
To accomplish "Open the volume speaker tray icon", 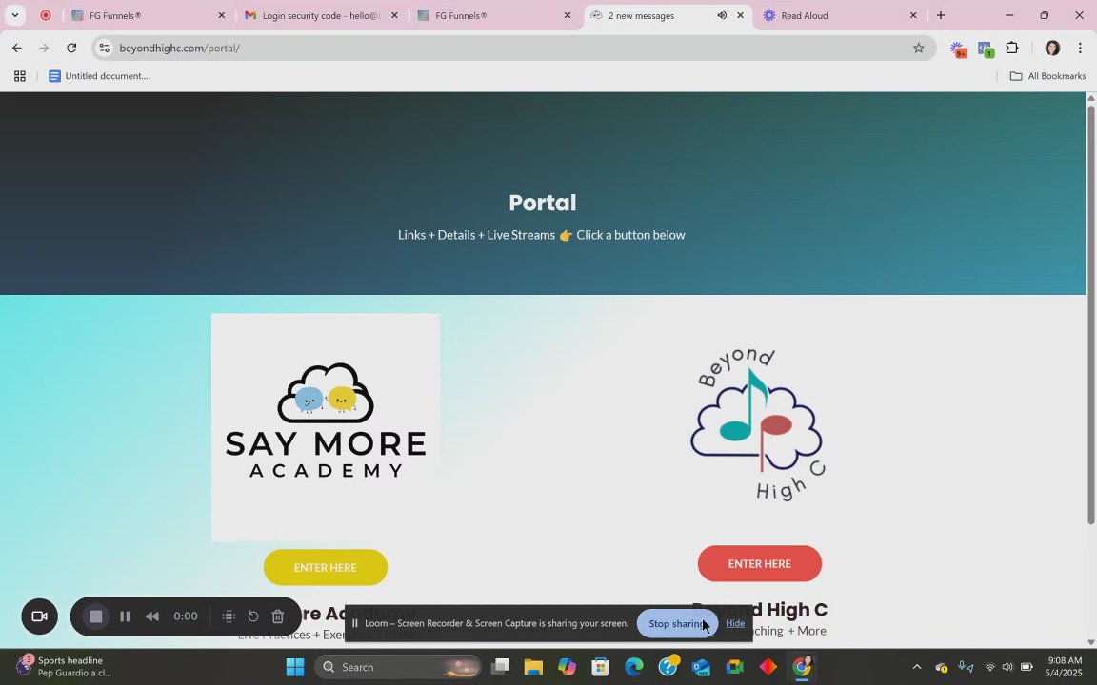I will point(1007,667).
